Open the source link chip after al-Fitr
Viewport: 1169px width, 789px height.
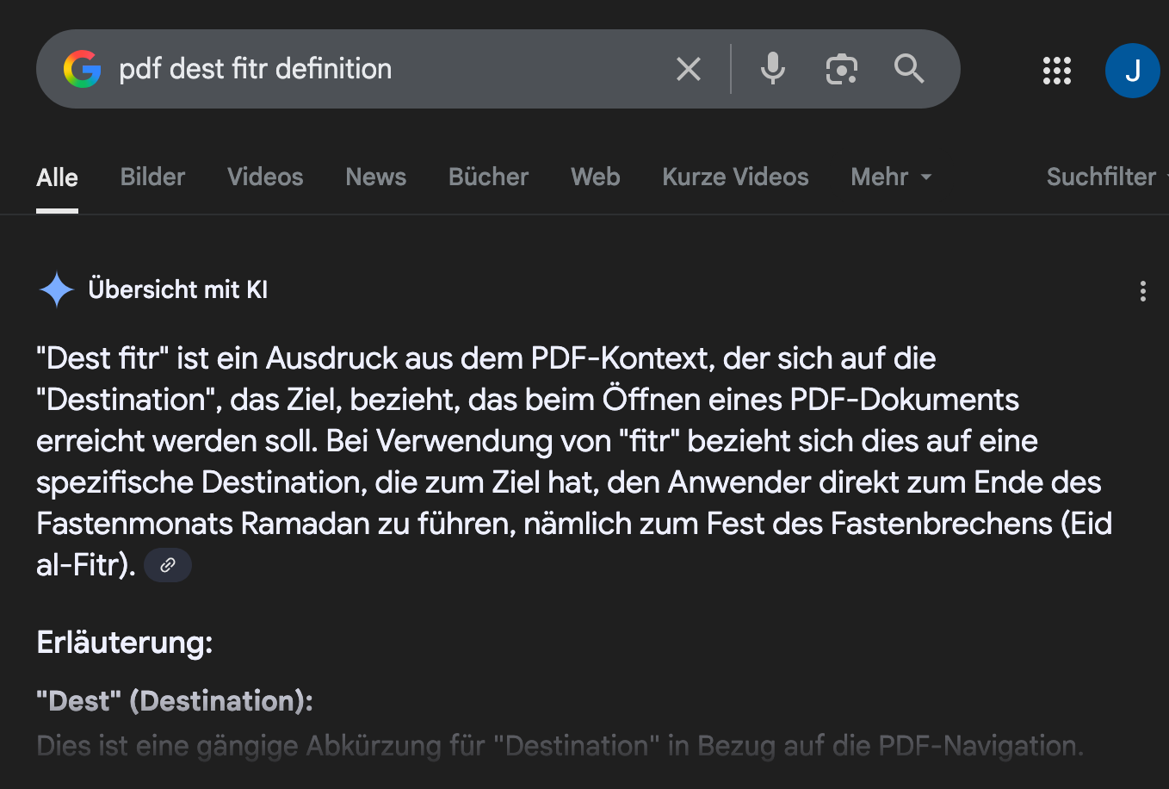click(x=168, y=565)
